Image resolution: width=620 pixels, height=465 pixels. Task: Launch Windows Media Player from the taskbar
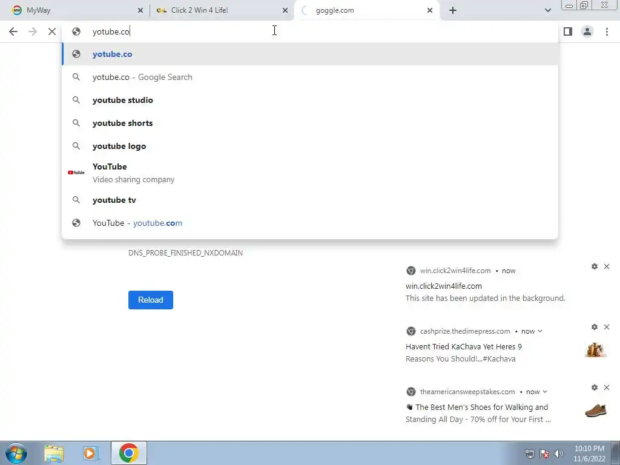click(91, 453)
